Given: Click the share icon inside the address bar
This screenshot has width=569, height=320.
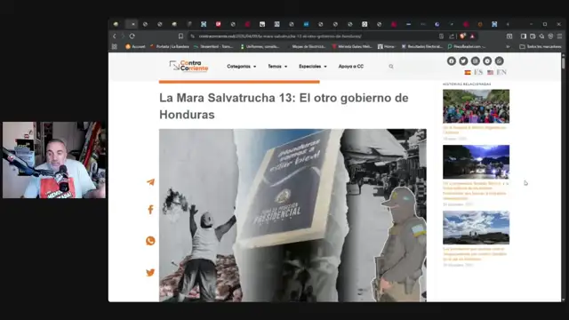Looking at the screenshot, I should click(452, 36).
